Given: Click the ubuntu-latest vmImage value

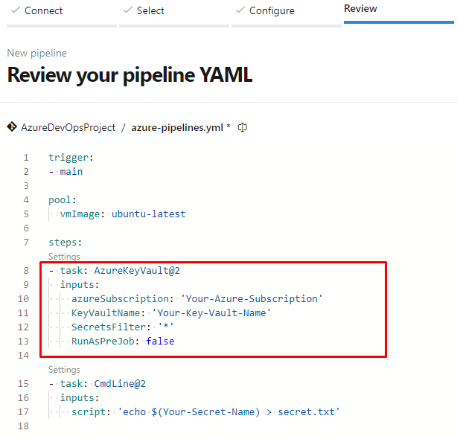Looking at the screenshot, I should coord(148,214).
